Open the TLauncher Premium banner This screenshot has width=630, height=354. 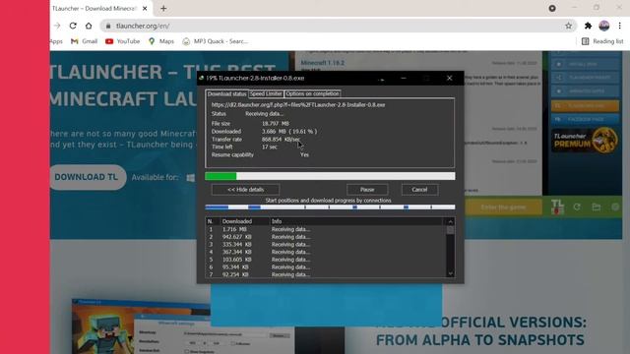(x=585, y=140)
